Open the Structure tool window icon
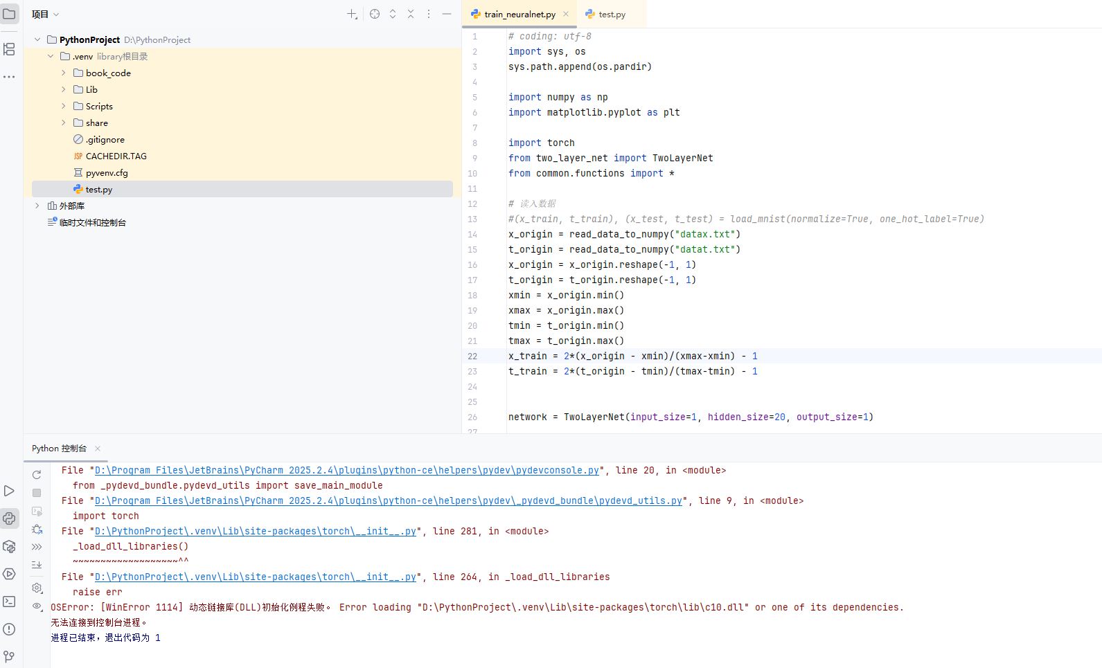 coord(10,49)
